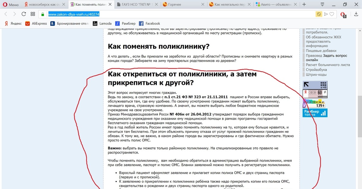Open the Бронирование отелей bookmark

pos(70,23)
